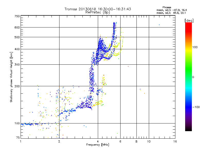
Task: Click the x-axis tick label '16'
Action: pyautogui.click(x=175, y=141)
